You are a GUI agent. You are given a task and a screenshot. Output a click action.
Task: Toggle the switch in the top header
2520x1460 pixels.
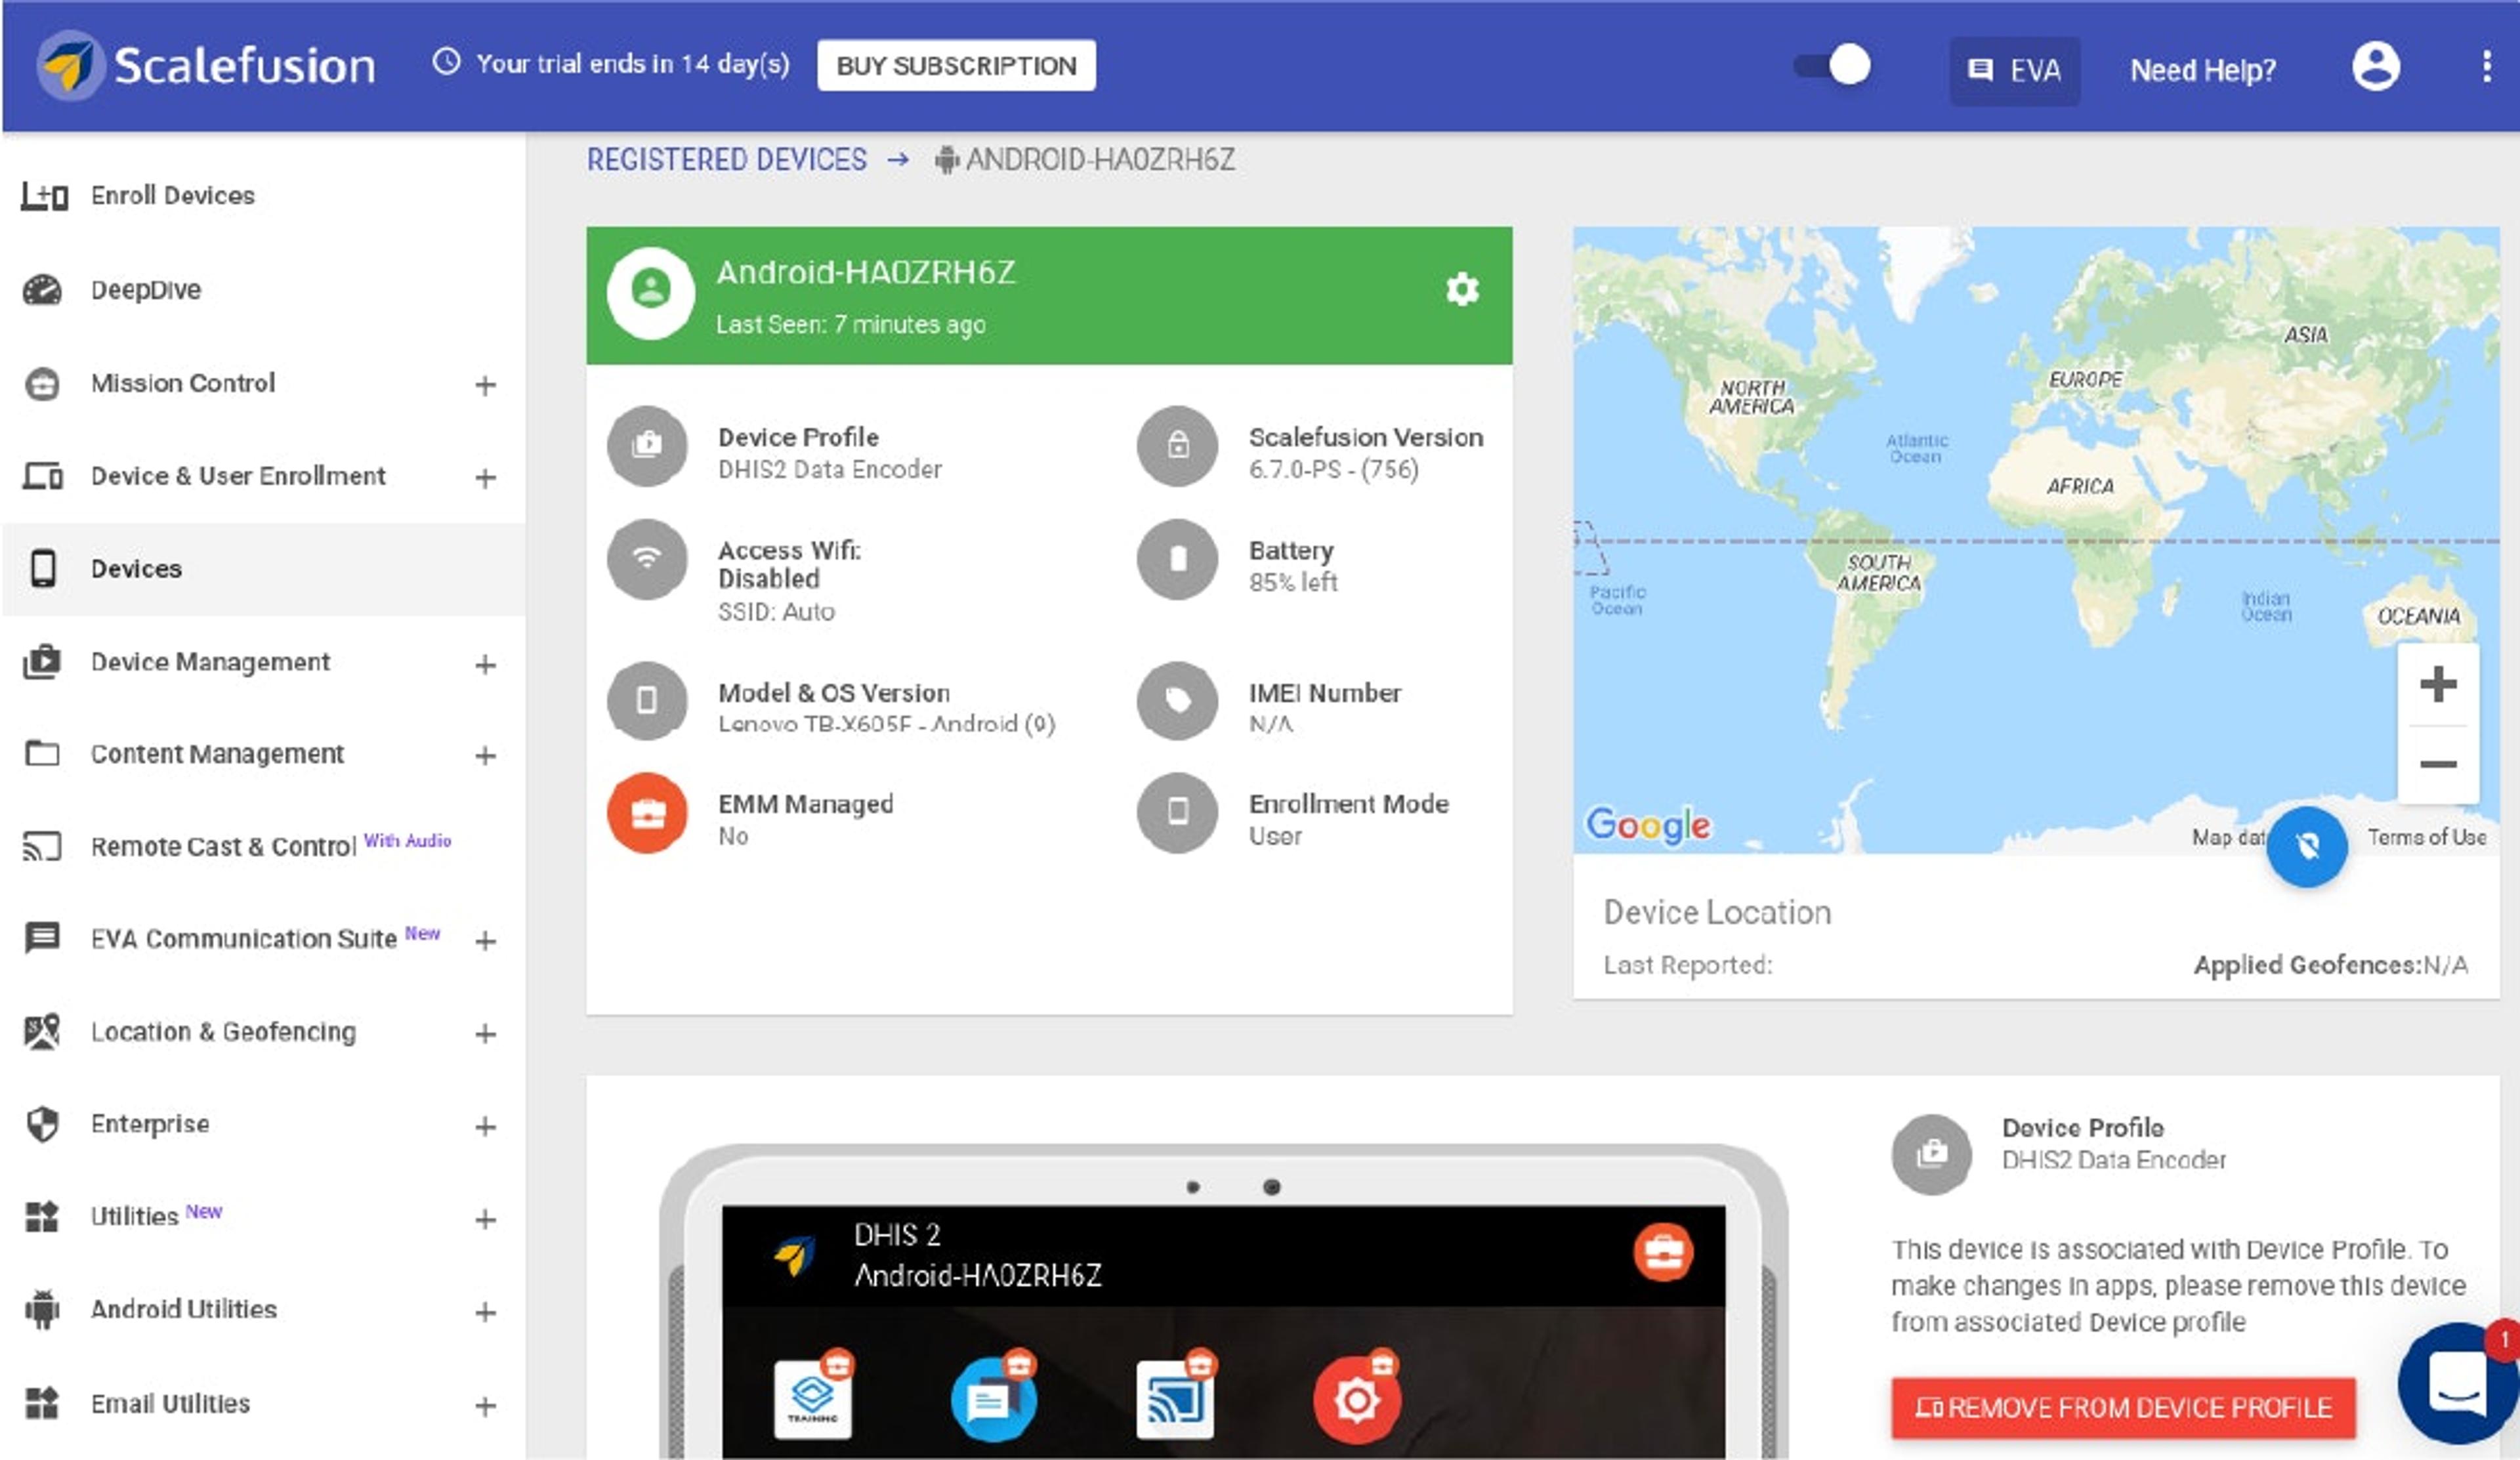click(x=1832, y=66)
